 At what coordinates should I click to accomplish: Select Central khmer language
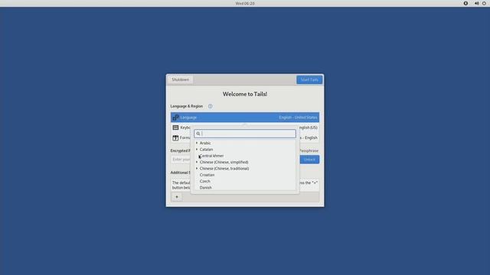[211, 156]
